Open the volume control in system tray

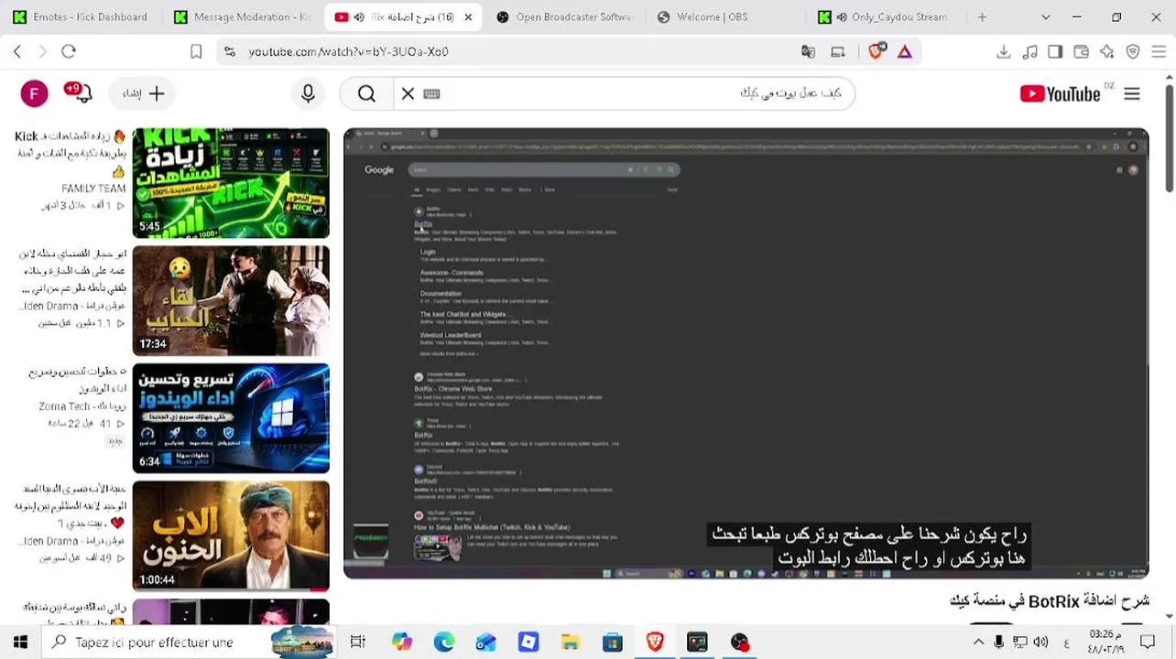click(1041, 643)
